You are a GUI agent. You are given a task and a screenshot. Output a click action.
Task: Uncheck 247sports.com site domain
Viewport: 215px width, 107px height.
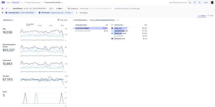pyautogui.click(x=112, y=39)
